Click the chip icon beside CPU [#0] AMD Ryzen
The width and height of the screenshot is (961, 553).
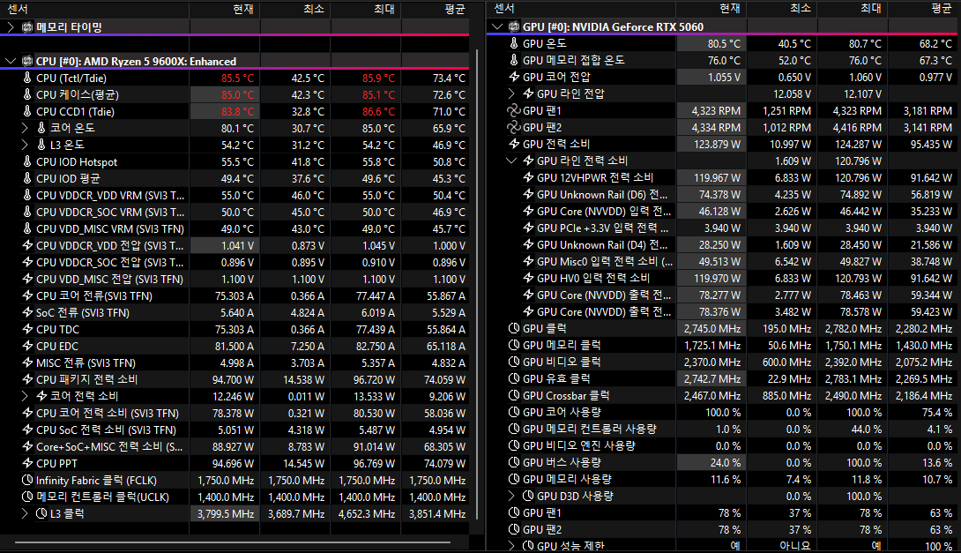[x=27, y=62]
